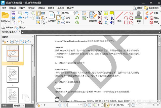Viewport: 161px width, 108px height.
Task: Select the 周长 perimeter measure tool
Action: [x=154, y=18]
